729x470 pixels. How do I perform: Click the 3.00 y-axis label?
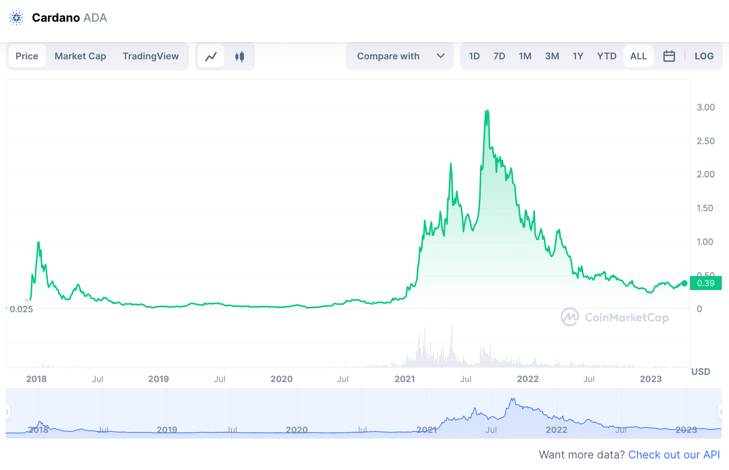pyautogui.click(x=706, y=107)
